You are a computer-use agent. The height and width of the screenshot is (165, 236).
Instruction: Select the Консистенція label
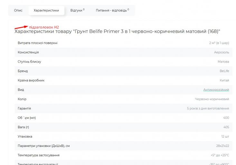click(x=28, y=52)
